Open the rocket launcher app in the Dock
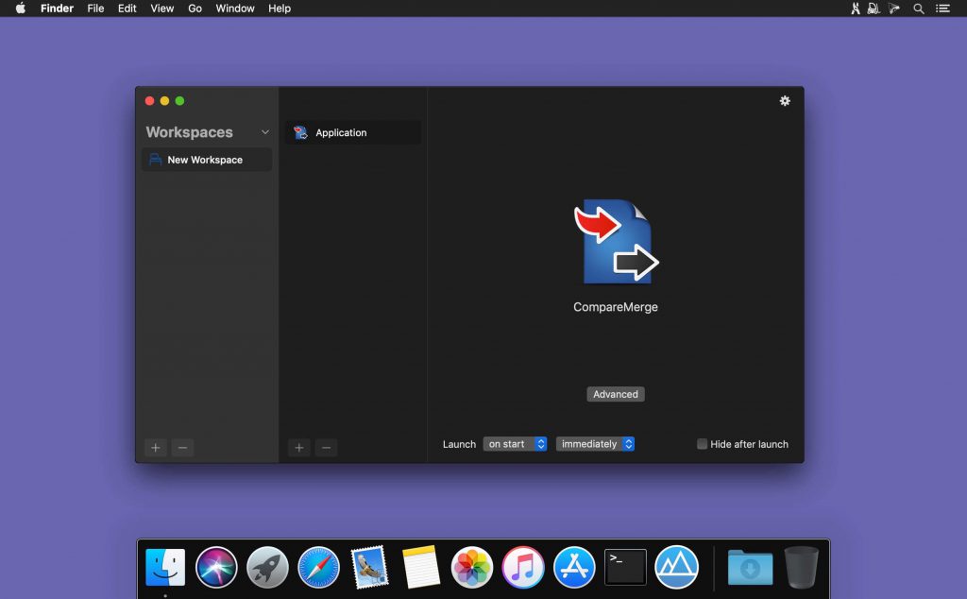Screen dimensions: 967x599 [267, 568]
